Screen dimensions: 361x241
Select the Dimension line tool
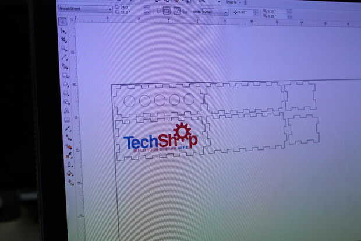pos(68,128)
